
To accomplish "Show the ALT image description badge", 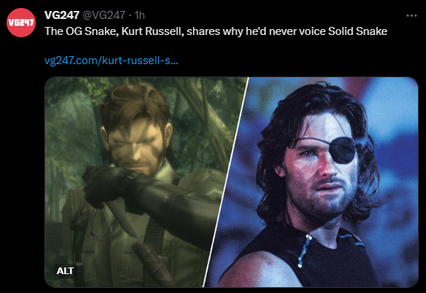I will tap(65, 270).
